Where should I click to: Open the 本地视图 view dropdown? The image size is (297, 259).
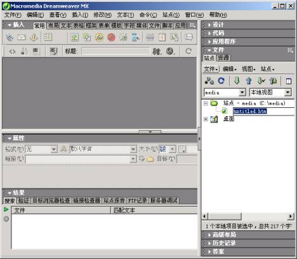click(287, 93)
